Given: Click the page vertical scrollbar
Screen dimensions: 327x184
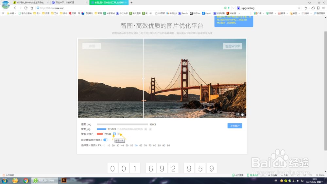Looking at the screenshot, I should [325, 91].
